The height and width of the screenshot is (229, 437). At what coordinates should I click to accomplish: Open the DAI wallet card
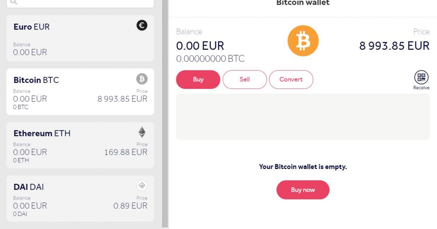80,198
